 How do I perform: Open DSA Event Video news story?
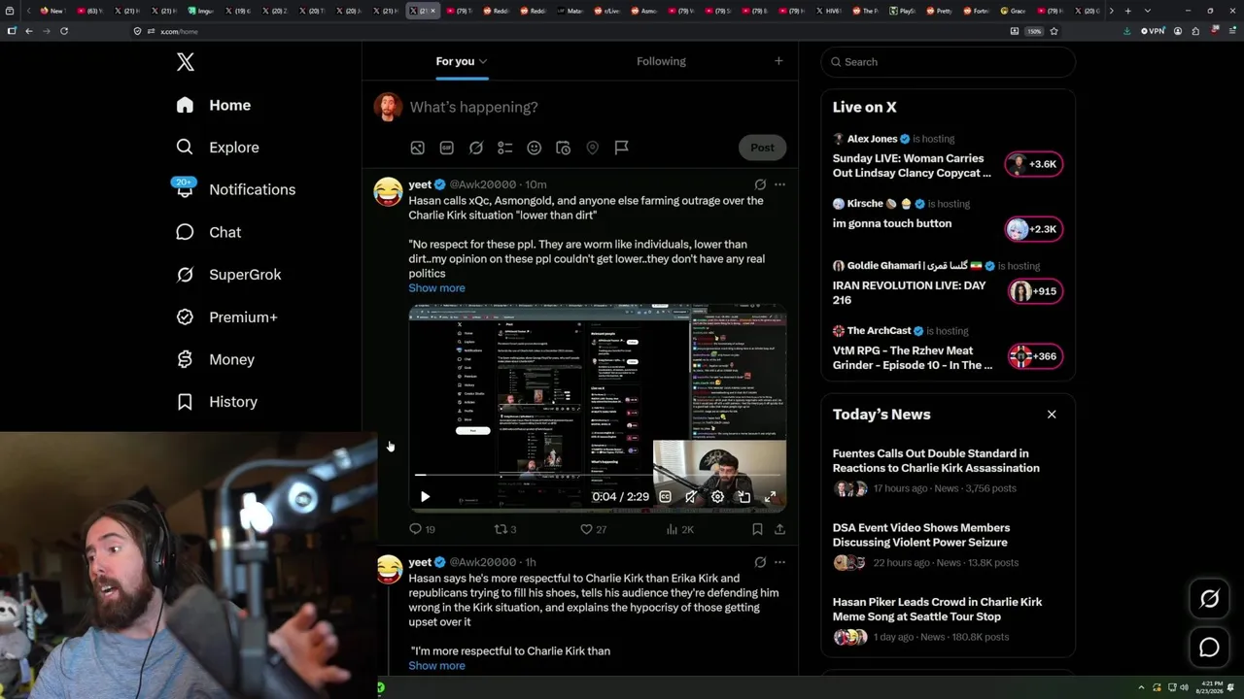pyautogui.click(x=920, y=535)
